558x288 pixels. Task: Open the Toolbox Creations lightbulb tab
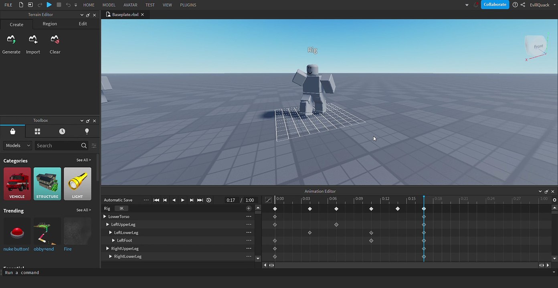[87, 131]
